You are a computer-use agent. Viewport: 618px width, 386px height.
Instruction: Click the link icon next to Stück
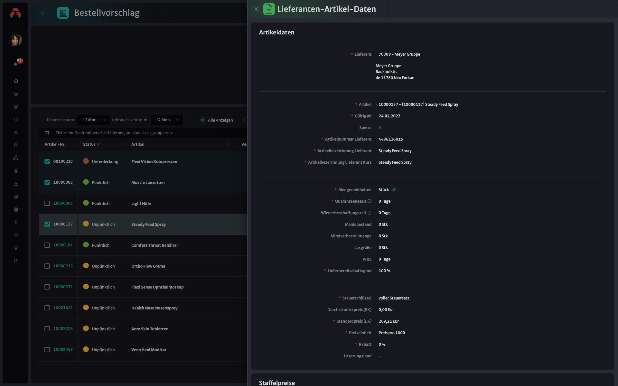(x=394, y=190)
